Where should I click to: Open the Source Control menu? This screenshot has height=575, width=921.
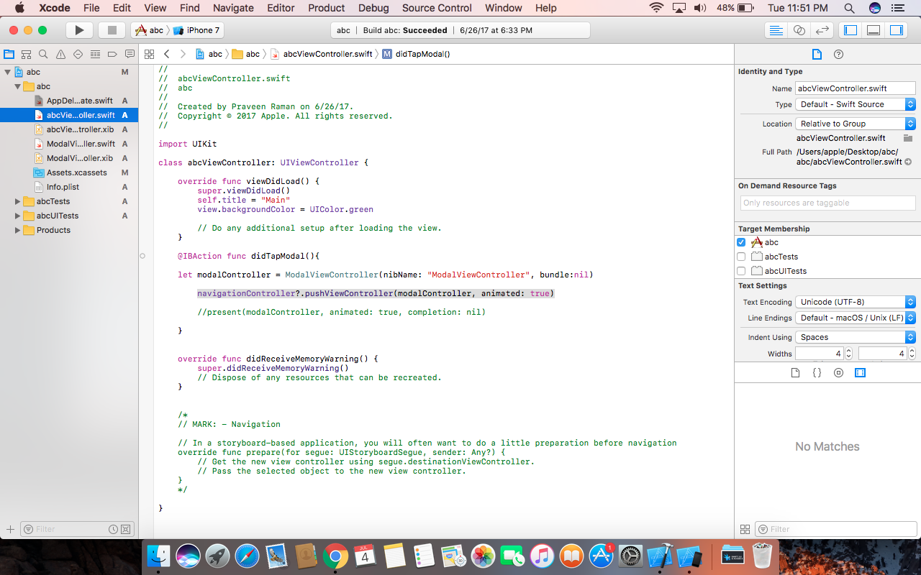click(x=436, y=8)
